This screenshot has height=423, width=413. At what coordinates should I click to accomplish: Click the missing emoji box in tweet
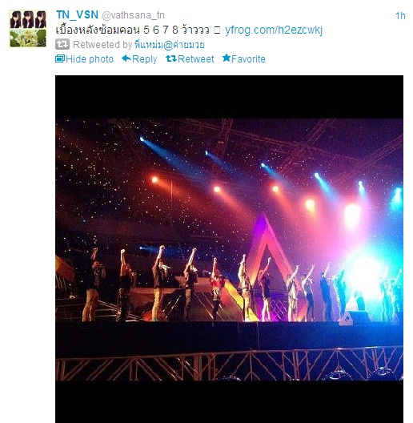(x=217, y=30)
